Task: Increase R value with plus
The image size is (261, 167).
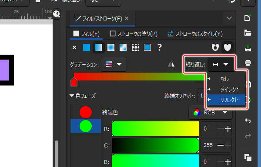Action: pos(228,129)
